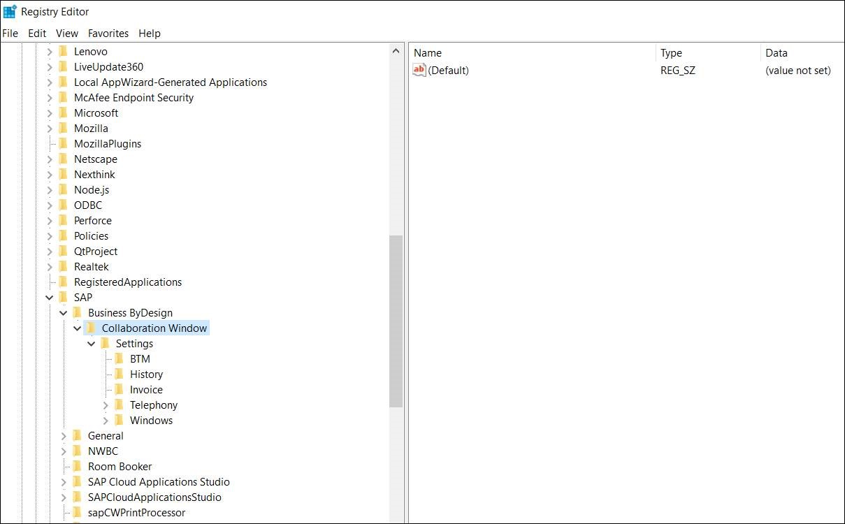Select the Invoice folder icon
The width and height of the screenshot is (845, 524).
click(x=120, y=389)
